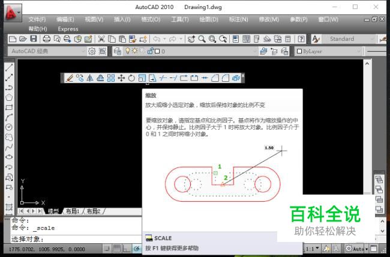Open the 文件(F) menu
Image resolution: width=390 pixels, height=257 pixels.
[x=37, y=19]
